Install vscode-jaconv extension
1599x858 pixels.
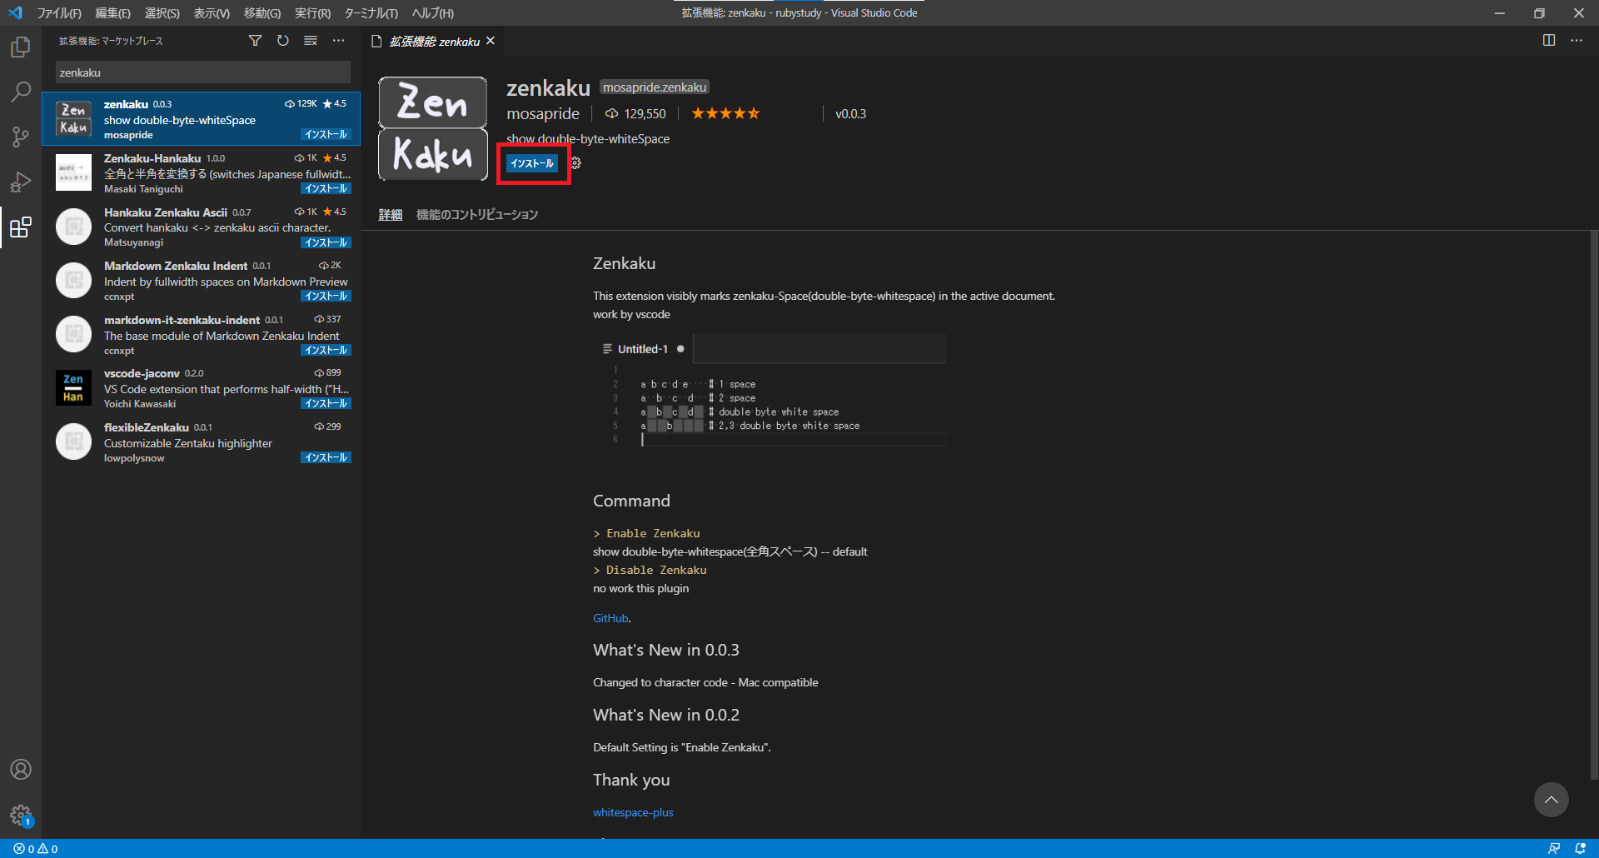326,403
